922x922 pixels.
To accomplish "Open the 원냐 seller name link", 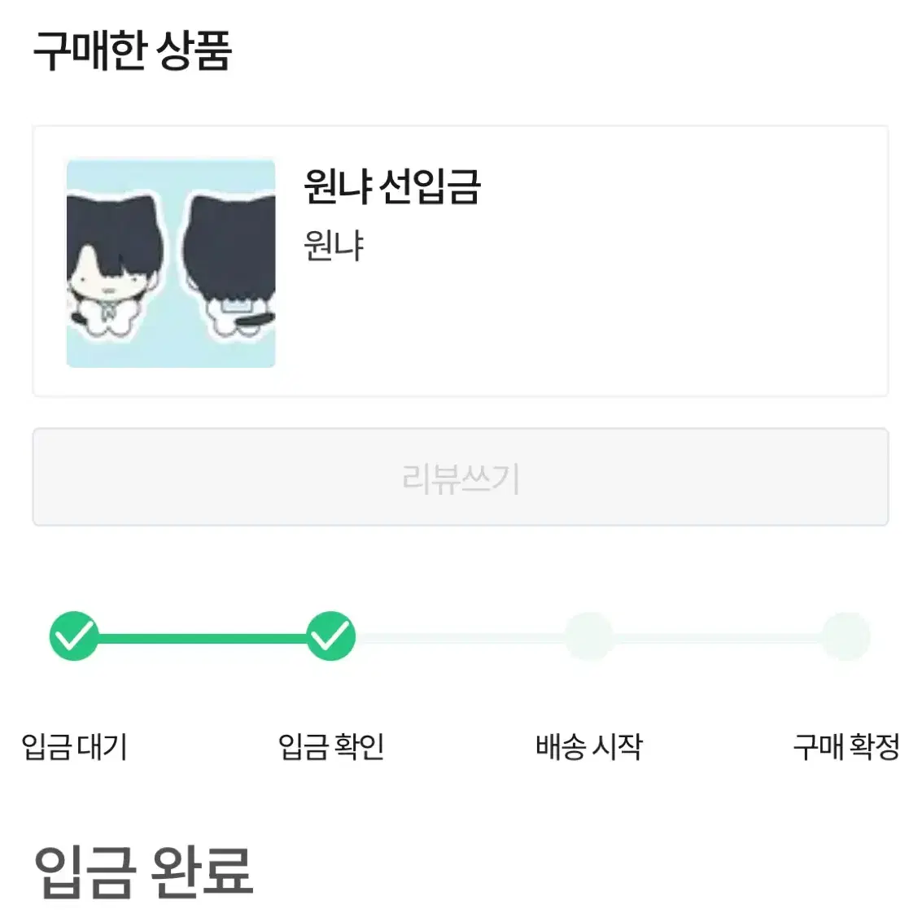I will pos(334,245).
